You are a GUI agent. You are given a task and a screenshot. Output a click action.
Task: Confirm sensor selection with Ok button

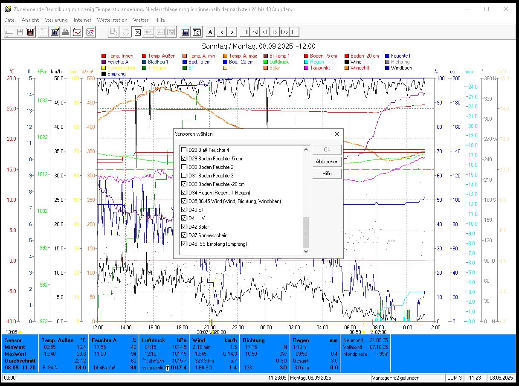(x=327, y=150)
